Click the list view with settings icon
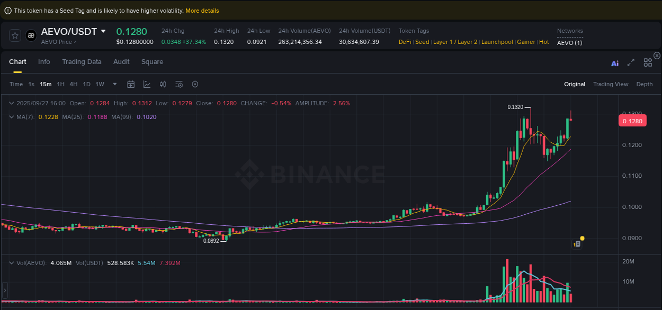Viewport: 662px width, 310px height. click(x=178, y=84)
